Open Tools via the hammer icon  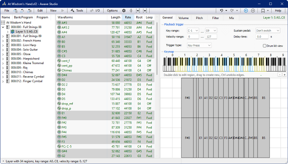coord(73,11)
